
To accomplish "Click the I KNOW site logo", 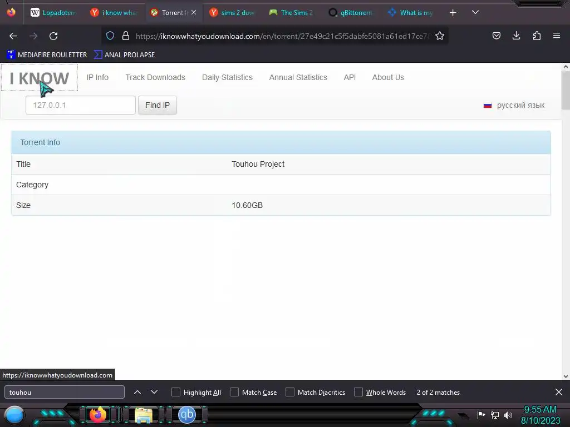I will click(40, 78).
